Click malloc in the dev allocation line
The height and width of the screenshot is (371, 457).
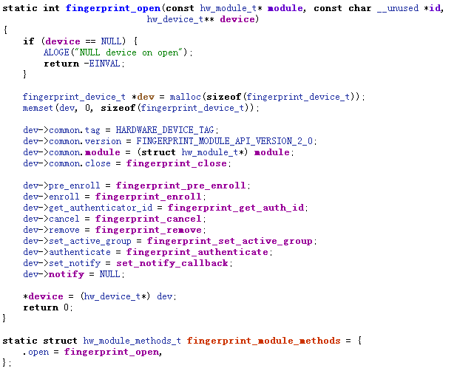[186, 97]
